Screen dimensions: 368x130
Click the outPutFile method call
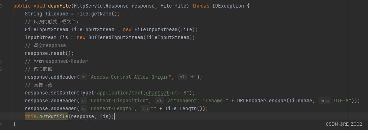pos(53,116)
